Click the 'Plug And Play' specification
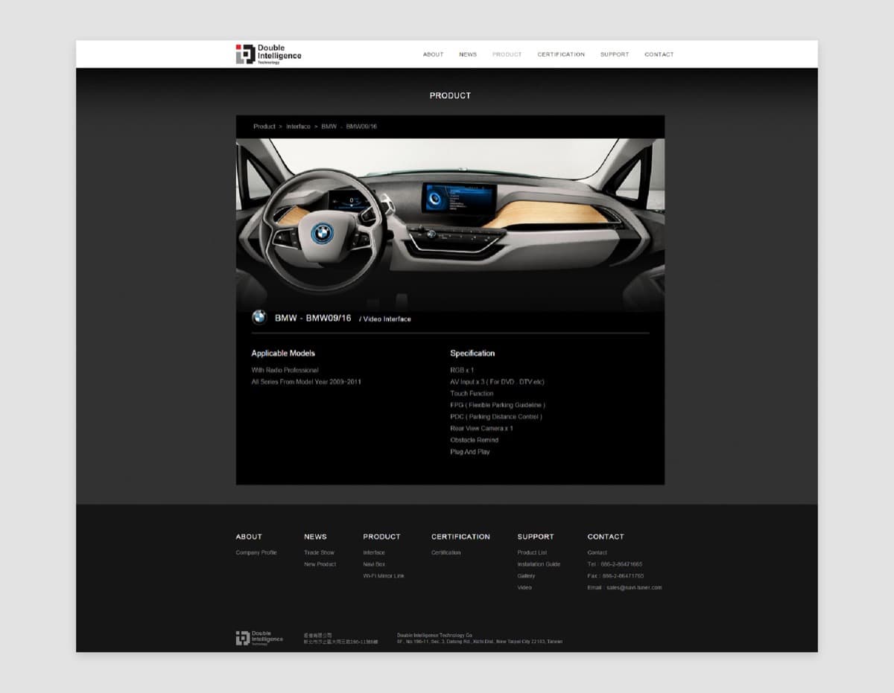This screenshot has height=693, width=894. (x=470, y=452)
